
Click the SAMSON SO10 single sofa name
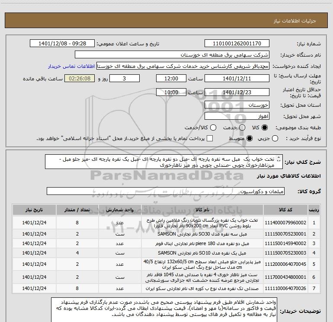[x=202, y=253]
